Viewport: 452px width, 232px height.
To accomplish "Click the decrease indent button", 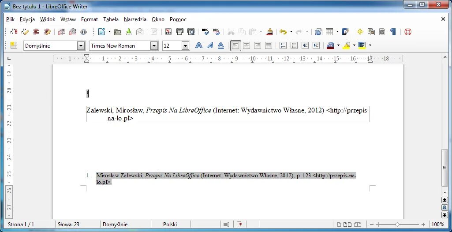I will (305, 45).
